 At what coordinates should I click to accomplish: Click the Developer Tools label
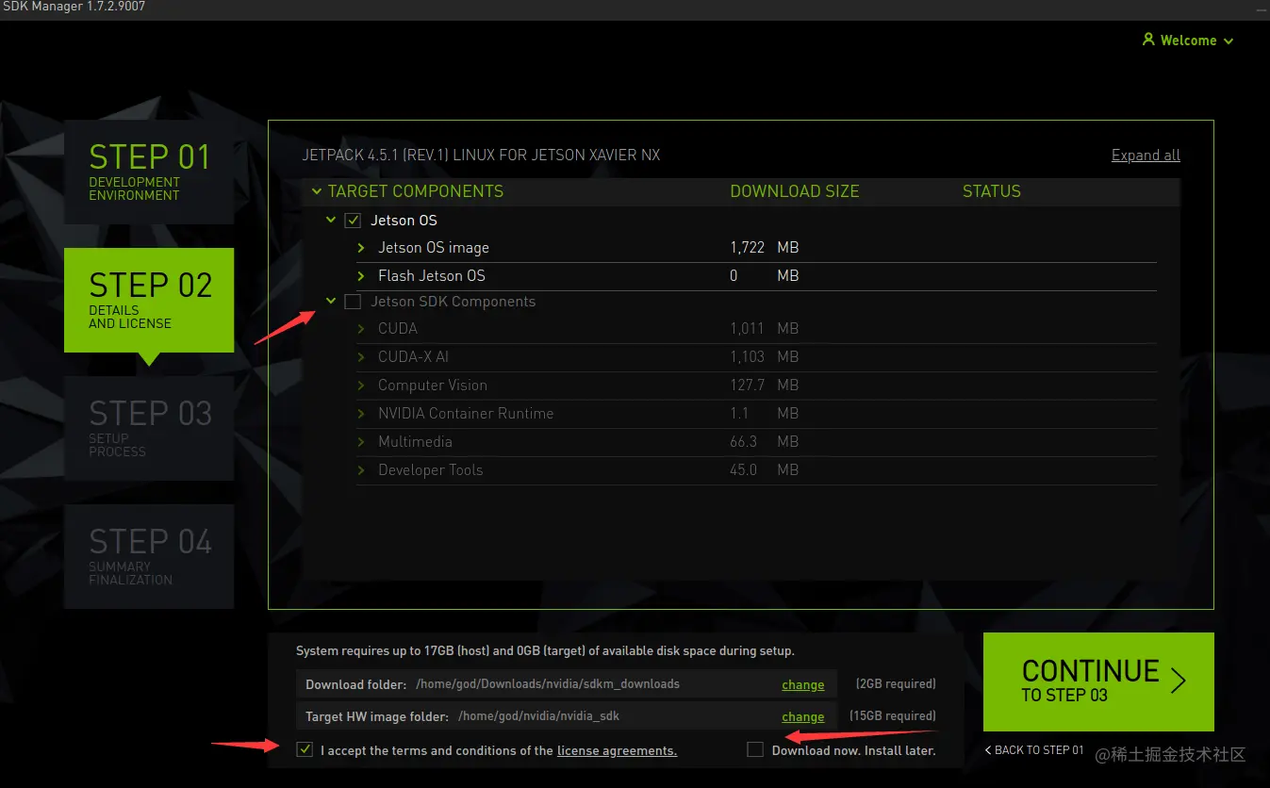coord(430,470)
